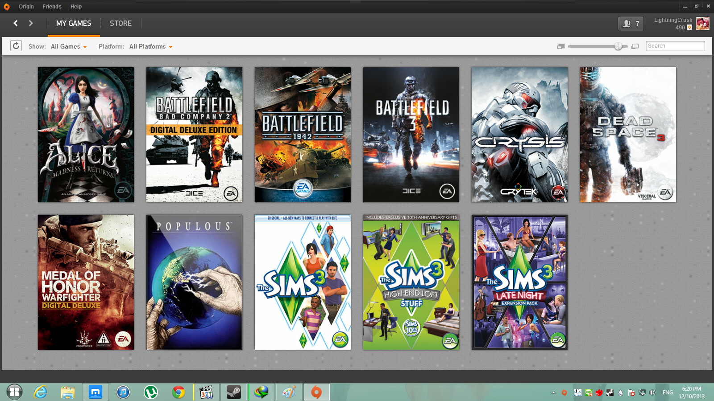Open the volume control in the tray
Image resolution: width=714 pixels, height=401 pixels.
pos(652,393)
